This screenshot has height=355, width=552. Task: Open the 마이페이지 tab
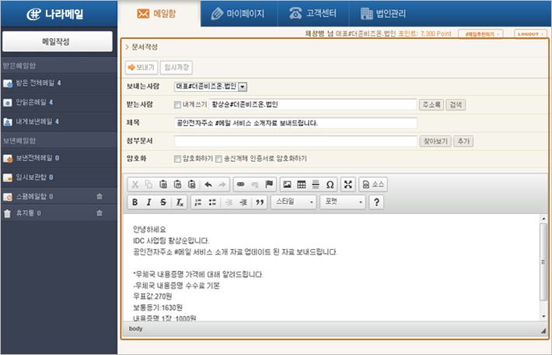tap(239, 14)
